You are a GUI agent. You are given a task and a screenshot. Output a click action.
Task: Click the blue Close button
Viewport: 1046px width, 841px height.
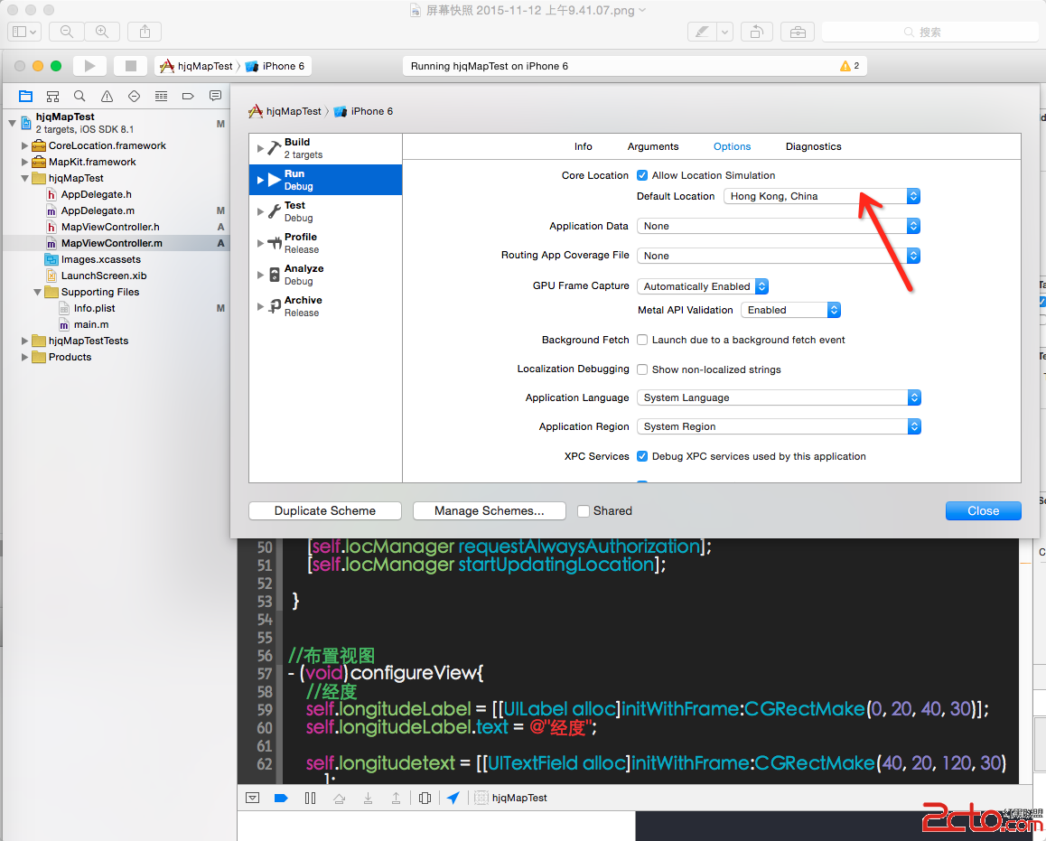pos(983,510)
